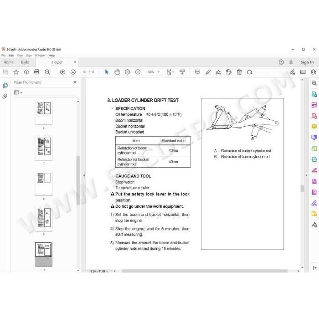319x319 pixels.
Task: Click the stamp tool icon
Action: point(229,72)
